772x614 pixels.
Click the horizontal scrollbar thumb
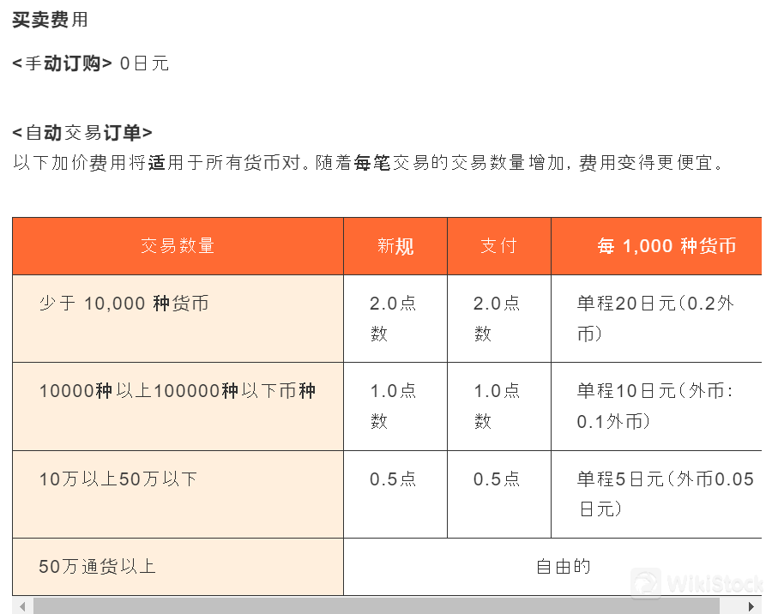[x=376, y=606]
